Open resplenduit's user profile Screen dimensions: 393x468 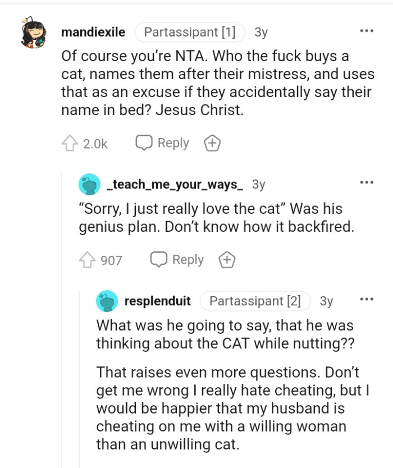(x=157, y=301)
